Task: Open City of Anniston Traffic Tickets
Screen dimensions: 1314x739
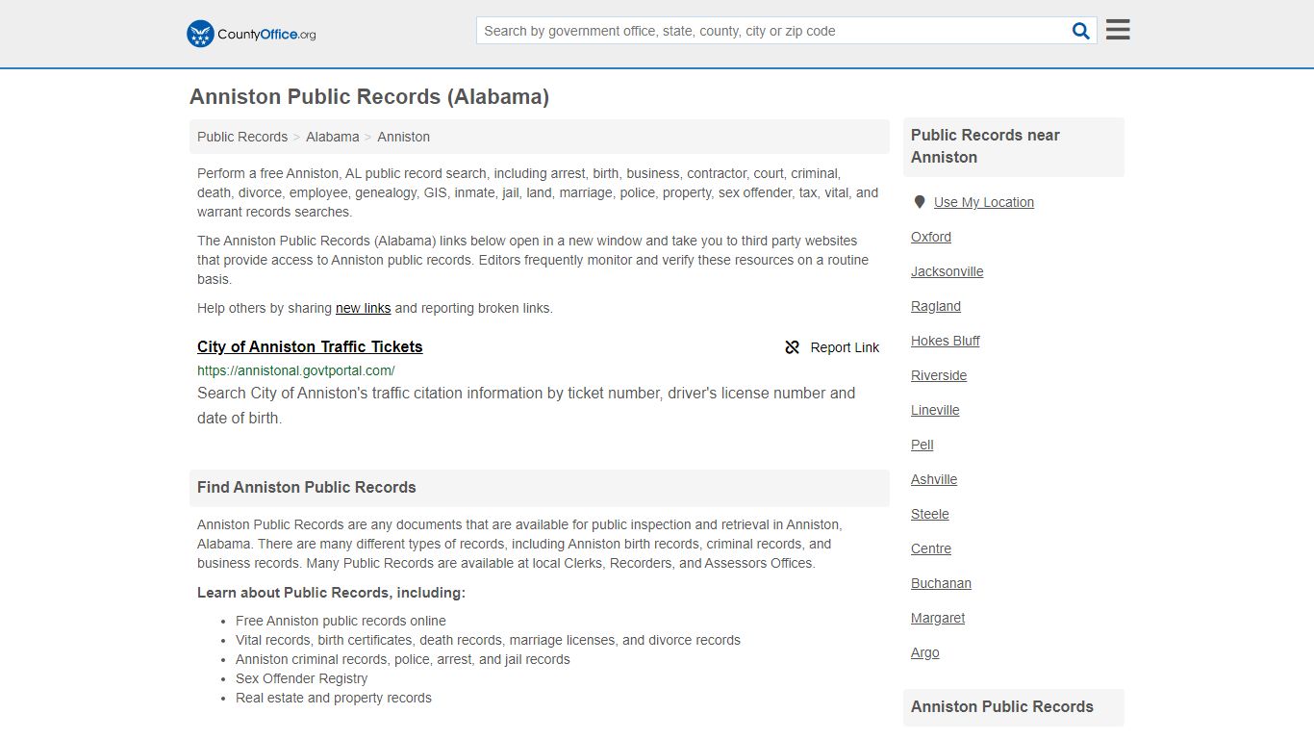Action: 310,346
